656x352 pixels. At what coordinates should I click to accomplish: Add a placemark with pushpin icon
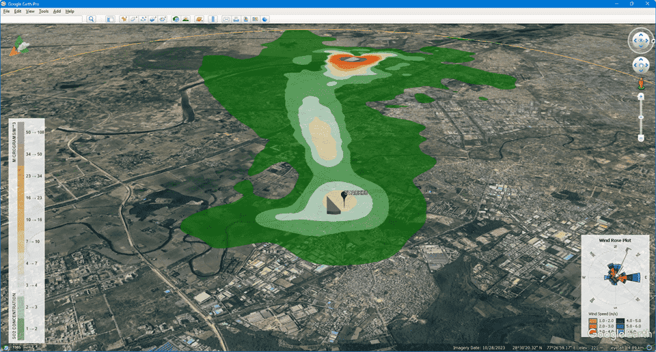pyautogui.click(x=124, y=19)
